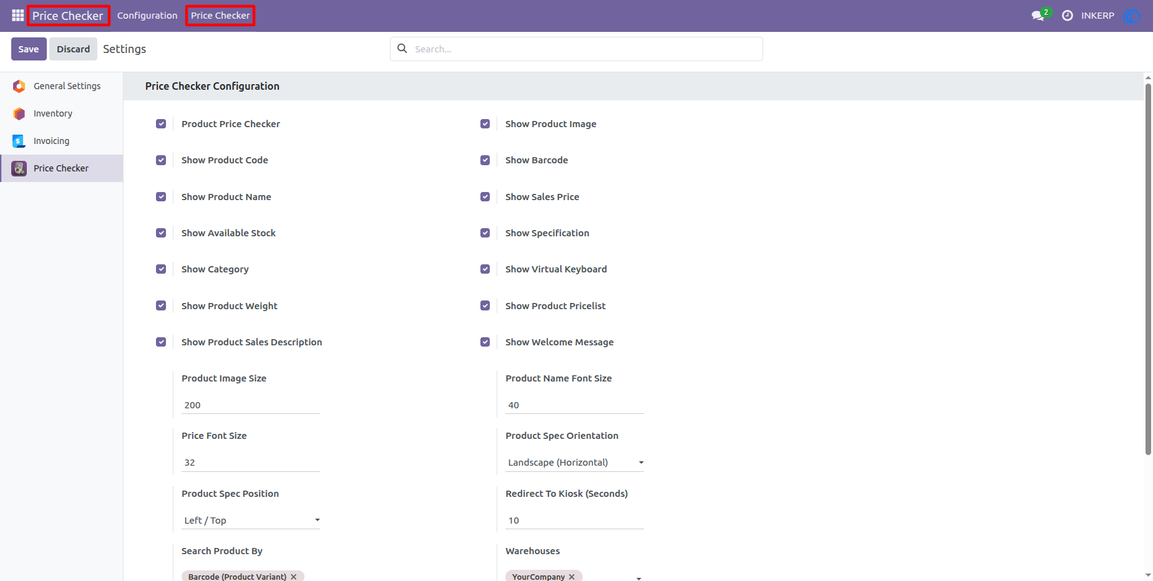Click the user avatar icon
This screenshot has width=1153, height=581.
click(1131, 16)
